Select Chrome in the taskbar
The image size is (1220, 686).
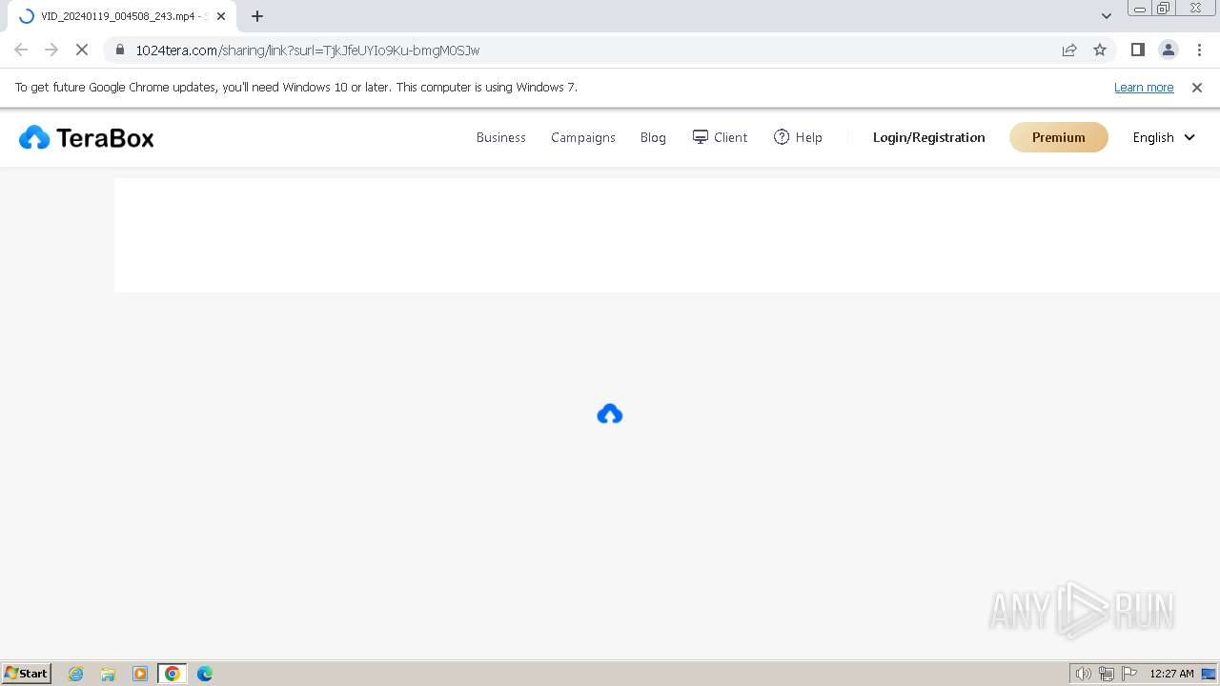(173, 674)
